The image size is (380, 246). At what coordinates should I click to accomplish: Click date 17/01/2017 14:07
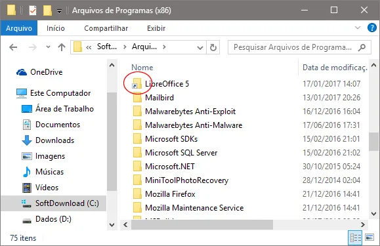pyautogui.click(x=331, y=84)
